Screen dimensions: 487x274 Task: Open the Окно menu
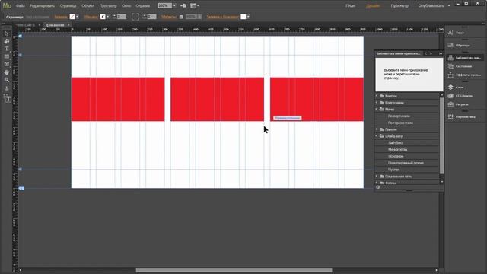(x=126, y=5)
